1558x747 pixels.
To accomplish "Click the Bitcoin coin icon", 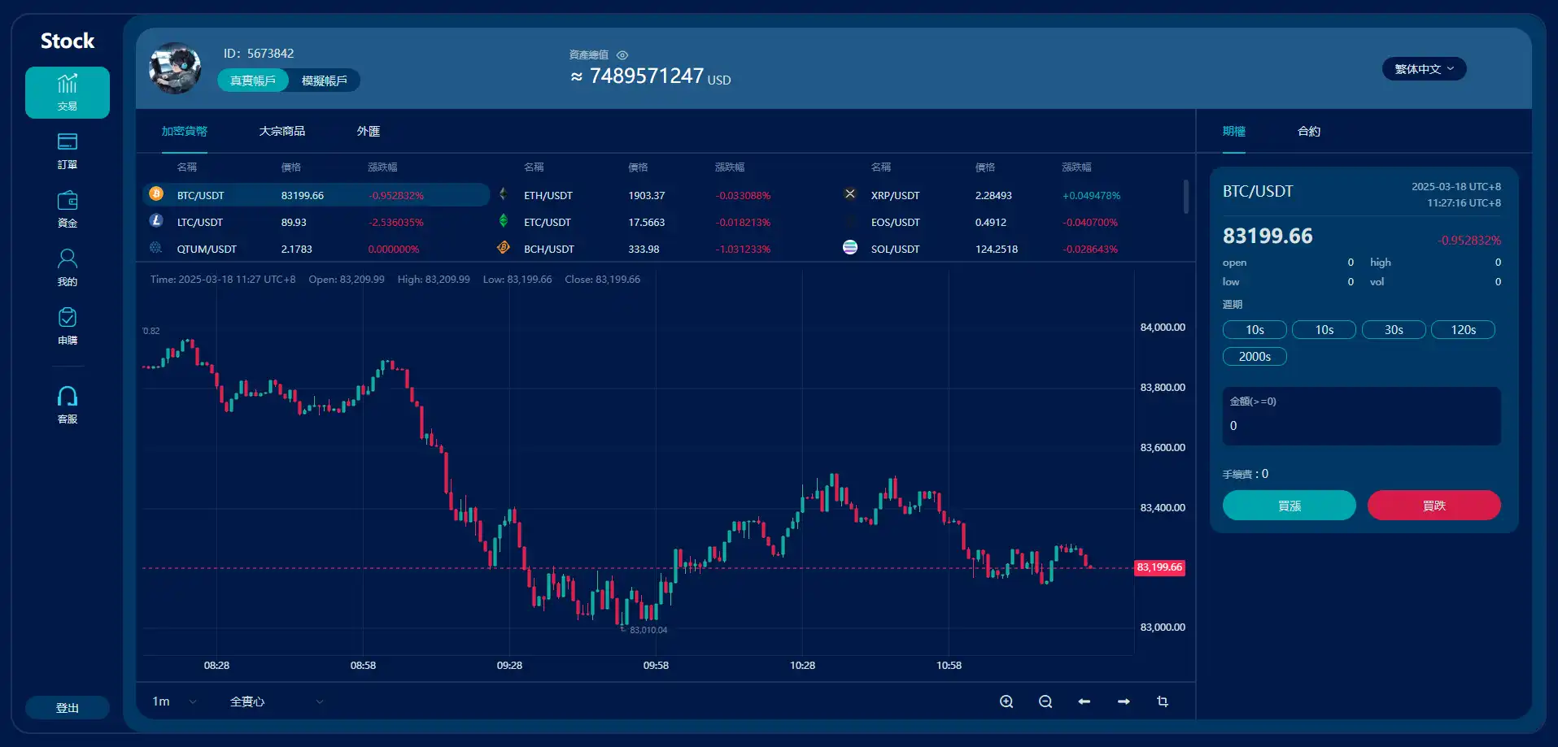I will [156, 194].
